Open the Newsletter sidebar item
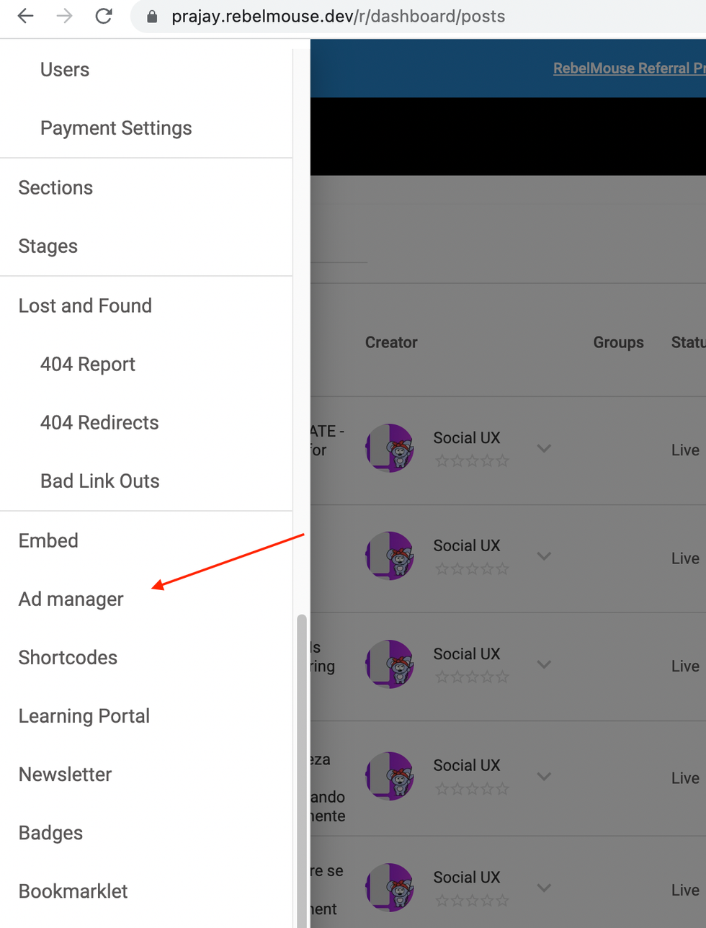Screen dimensions: 706x928 pos(66,775)
